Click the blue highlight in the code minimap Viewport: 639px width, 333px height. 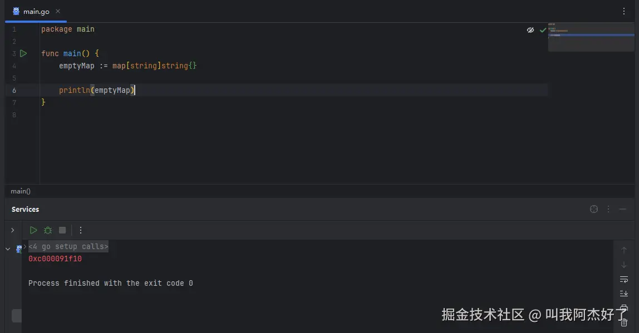tap(591, 36)
